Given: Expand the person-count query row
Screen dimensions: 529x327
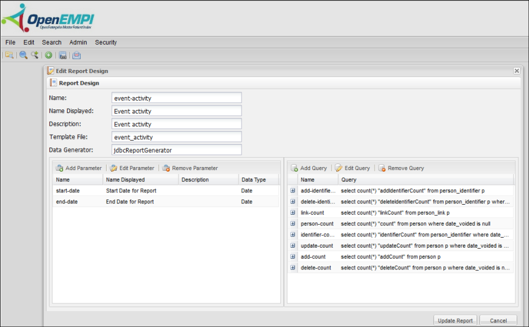Looking at the screenshot, I should coord(293,223).
